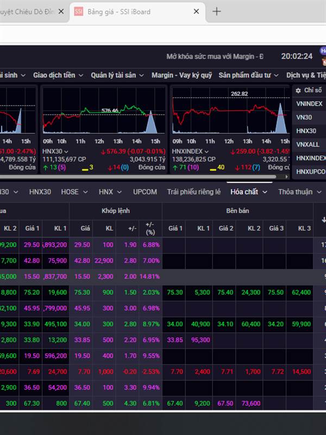Open the HOSE exchange dropdown

(73, 192)
